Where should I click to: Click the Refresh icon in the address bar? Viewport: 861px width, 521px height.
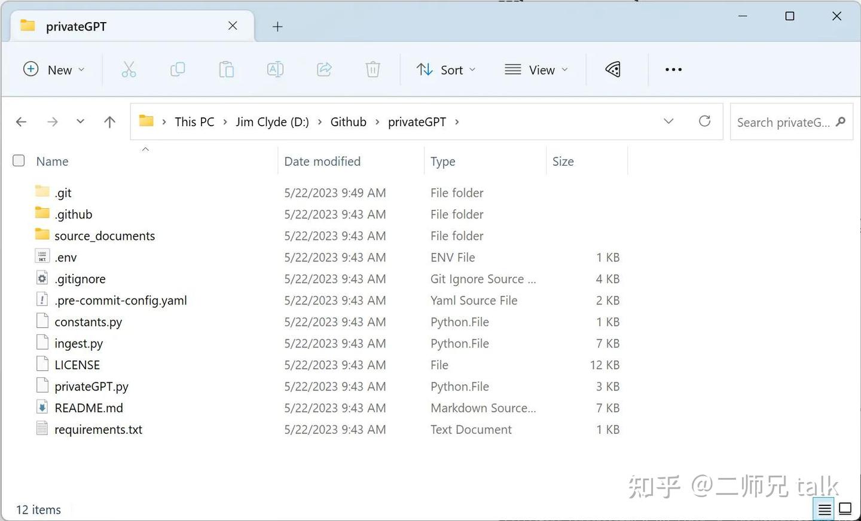click(704, 121)
